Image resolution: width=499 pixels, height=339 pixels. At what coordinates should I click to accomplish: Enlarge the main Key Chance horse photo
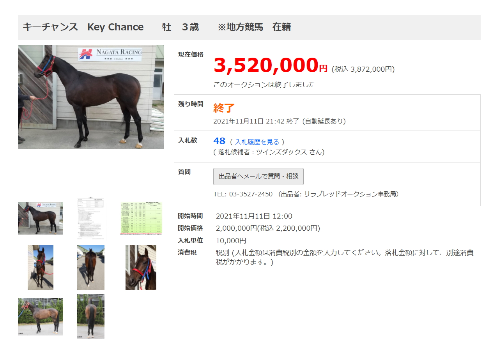pyautogui.click(x=91, y=97)
